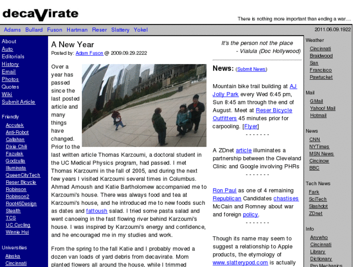The image size is (356, 267).
Task: Visit the Stealth link
Action: click(13, 211)
